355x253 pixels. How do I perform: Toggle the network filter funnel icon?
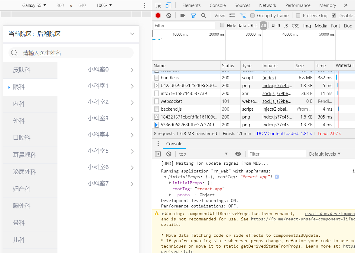[x=193, y=16]
